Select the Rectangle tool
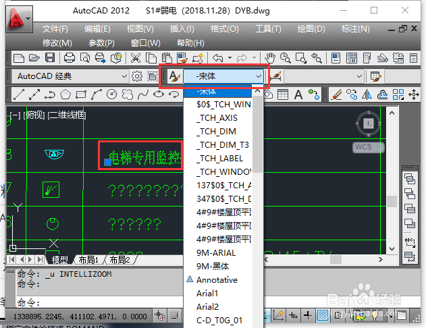The width and height of the screenshot is (426, 328). (x=81, y=94)
